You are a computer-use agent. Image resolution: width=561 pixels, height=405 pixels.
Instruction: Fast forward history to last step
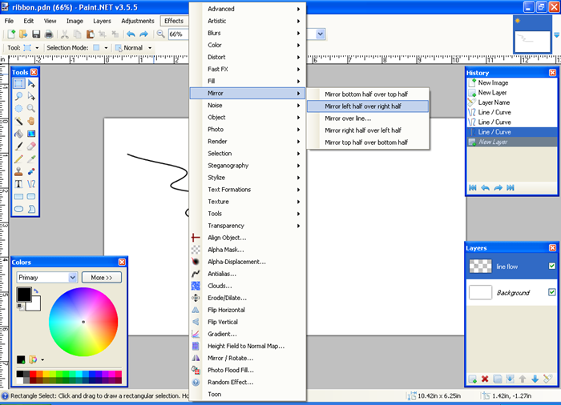[x=511, y=187]
